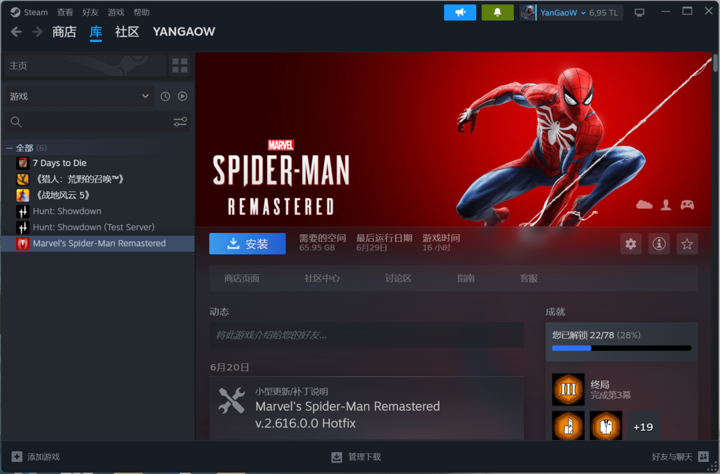Open collections grid view icon
Viewport: 720px width, 474px height.
[179, 65]
